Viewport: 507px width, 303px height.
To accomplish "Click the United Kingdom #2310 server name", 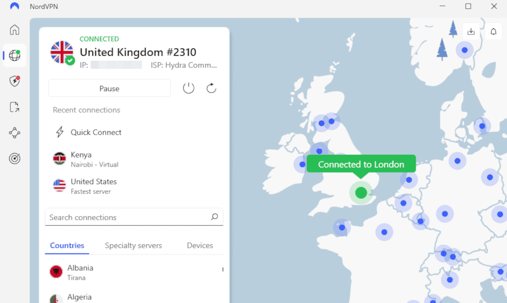I will pyautogui.click(x=138, y=52).
